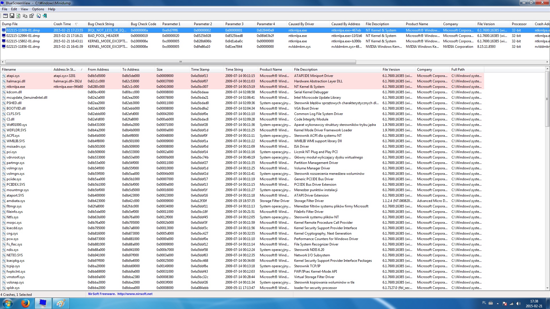Click the Save floppy disk toolbar icon
The image size is (550, 309).
click(12, 16)
